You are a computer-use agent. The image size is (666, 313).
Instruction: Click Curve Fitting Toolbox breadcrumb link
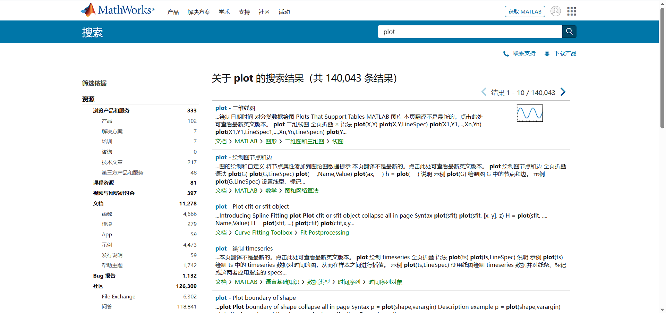click(264, 233)
